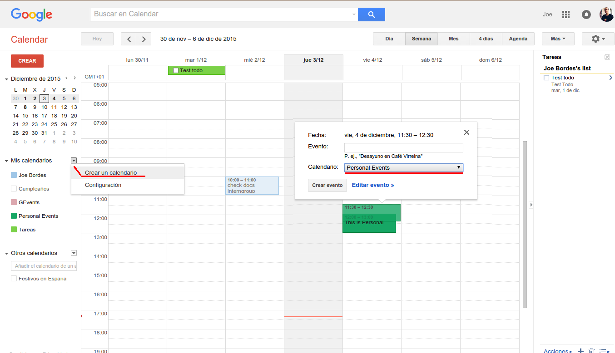Close the event creation popup
This screenshot has width=615, height=353.
point(466,132)
